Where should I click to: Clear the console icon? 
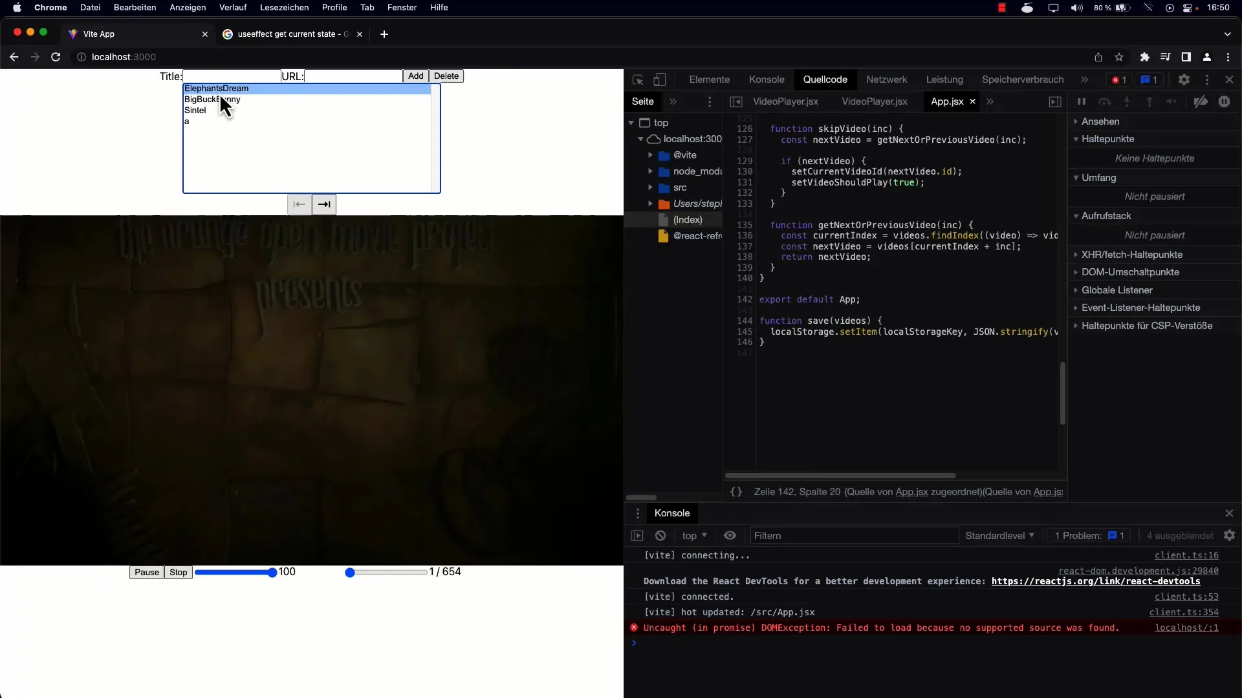point(660,536)
